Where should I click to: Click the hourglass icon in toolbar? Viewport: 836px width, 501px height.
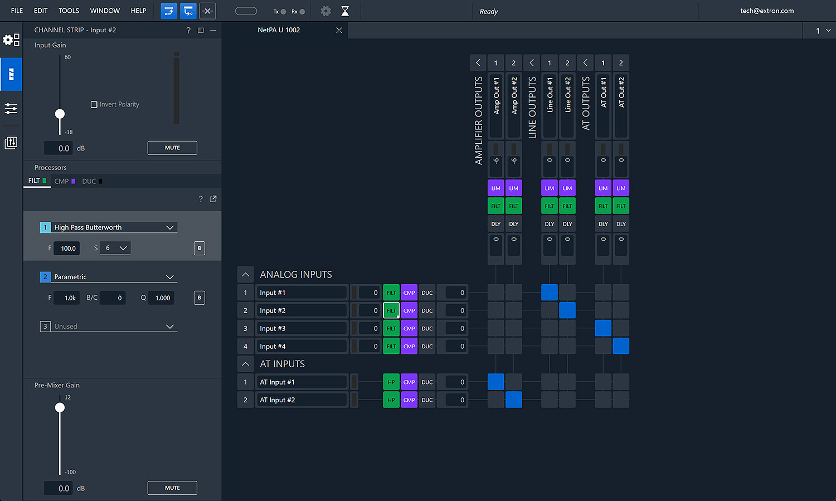tap(345, 11)
